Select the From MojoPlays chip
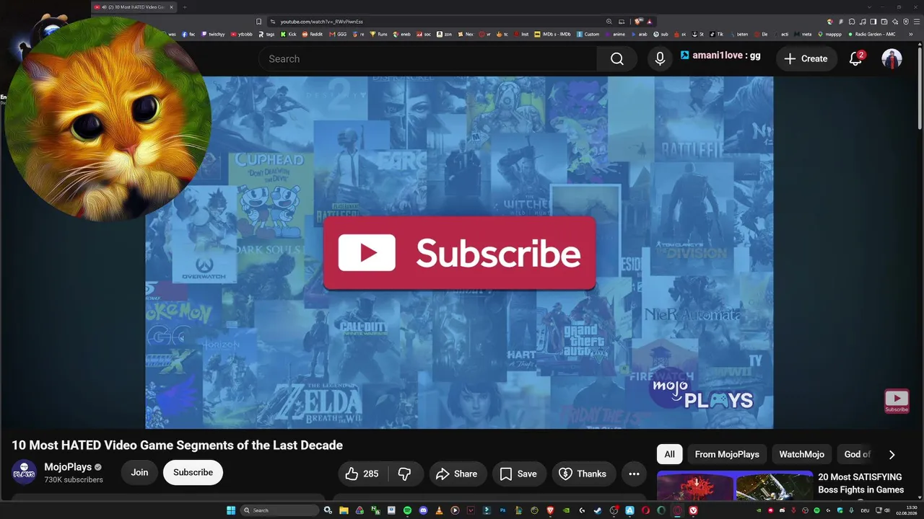 727,454
